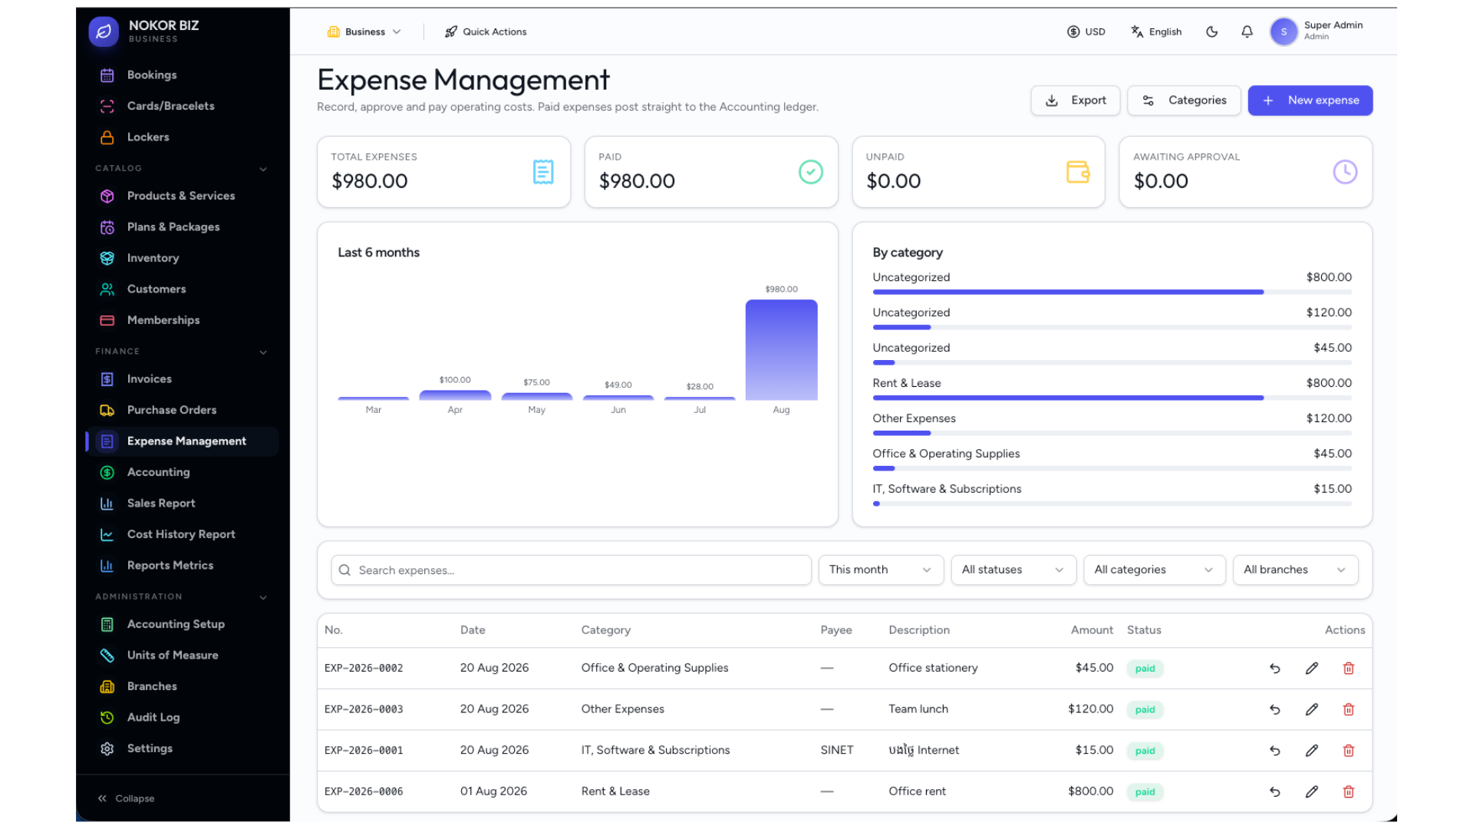Open Cost History Report
Screen dimensions: 1473x829
(183, 535)
